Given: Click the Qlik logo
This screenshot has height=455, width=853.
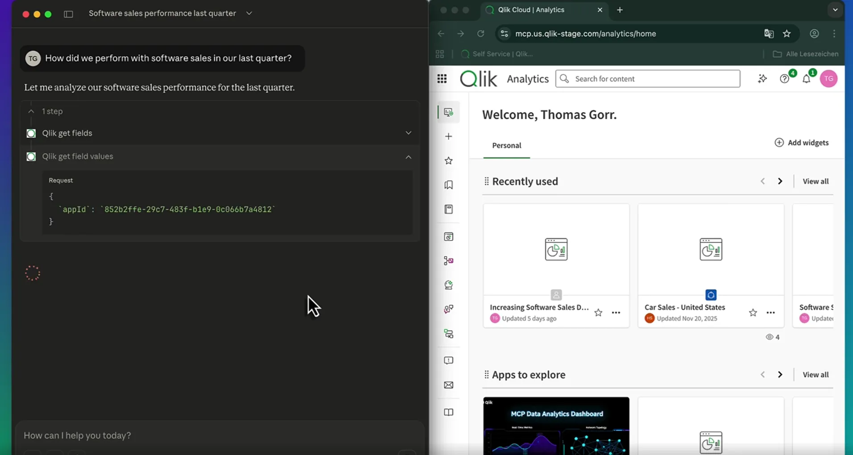Looking at the screenshot, I should coord(478,79).
